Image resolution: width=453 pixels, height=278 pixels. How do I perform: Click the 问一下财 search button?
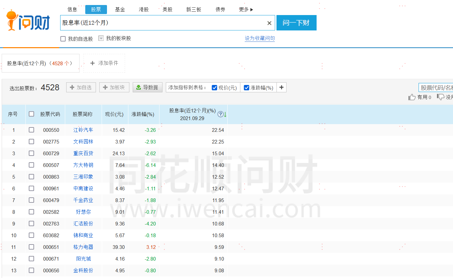coord(297,23)
